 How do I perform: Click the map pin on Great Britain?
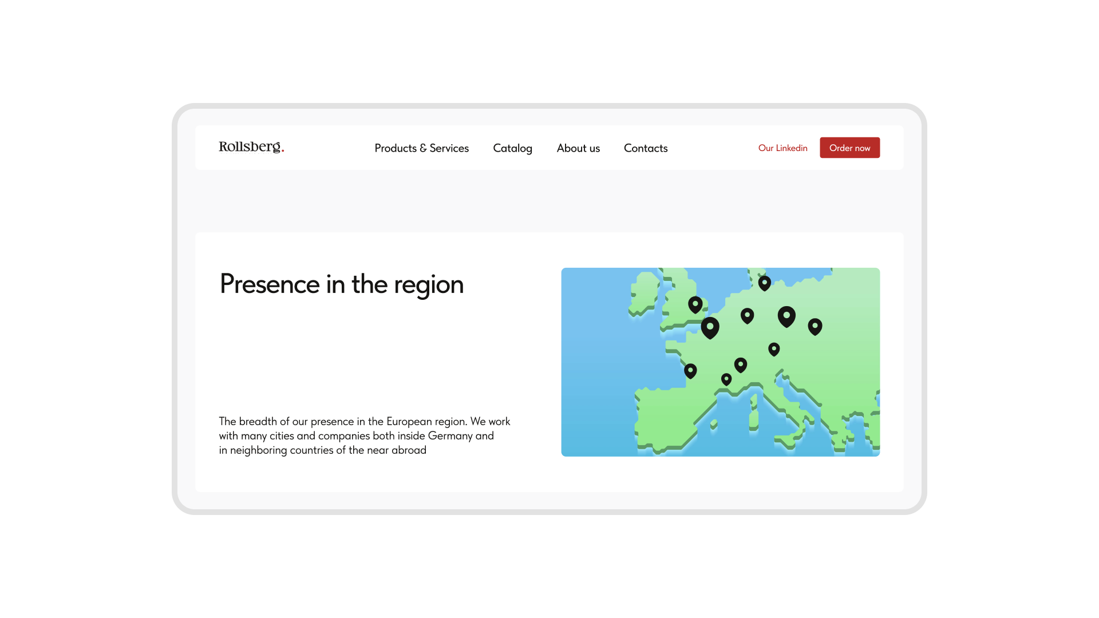(695, 304)
